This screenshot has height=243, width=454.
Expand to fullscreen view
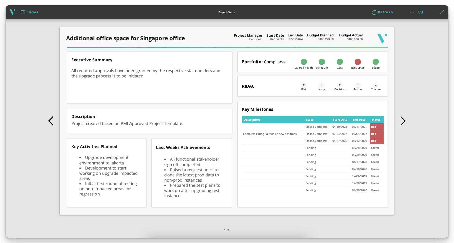tap(442, 12)
